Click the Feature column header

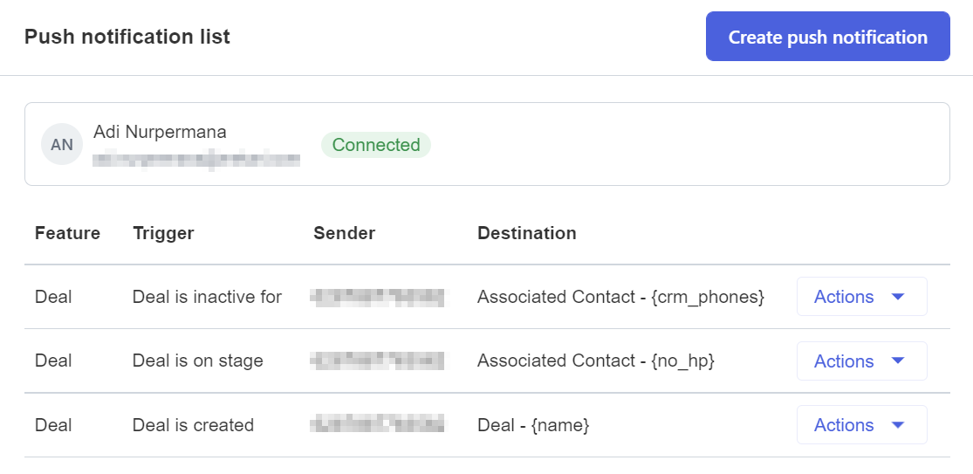(67, 233)
